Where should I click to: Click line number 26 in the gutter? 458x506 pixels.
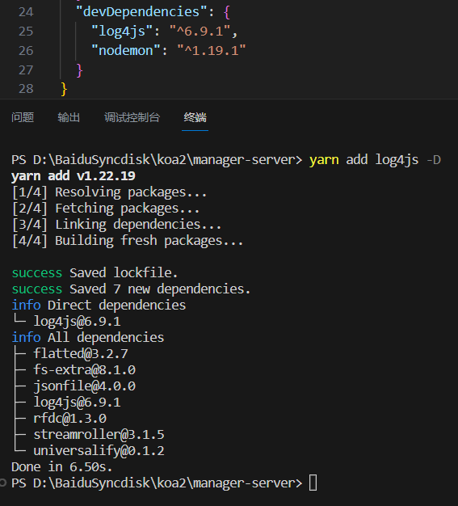coord(26,51)
